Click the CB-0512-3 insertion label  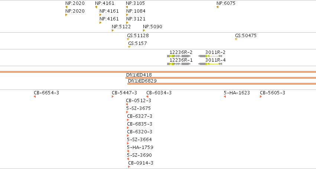139,101
